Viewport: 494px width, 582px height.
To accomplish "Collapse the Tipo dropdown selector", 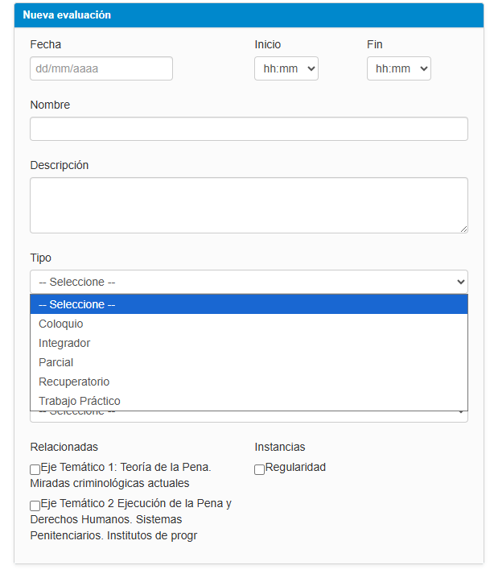I will (249, 282).
